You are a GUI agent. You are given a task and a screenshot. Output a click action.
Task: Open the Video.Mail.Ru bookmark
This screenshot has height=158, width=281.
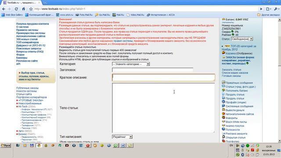[135, 15]
